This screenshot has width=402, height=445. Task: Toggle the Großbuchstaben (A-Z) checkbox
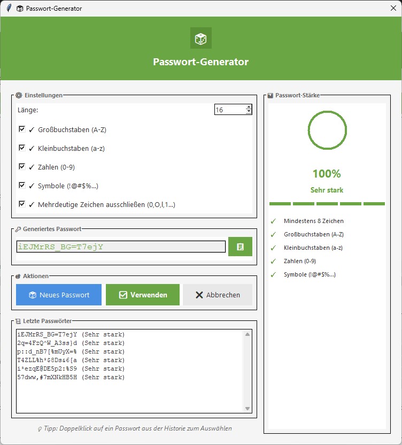click(22, 129)
